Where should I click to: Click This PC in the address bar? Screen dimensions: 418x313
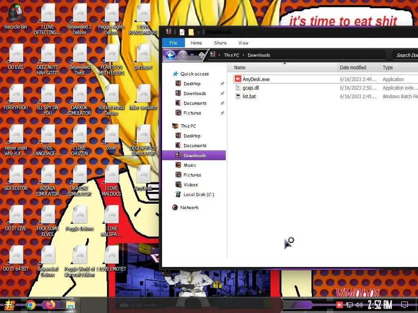(x=231, y=55)
